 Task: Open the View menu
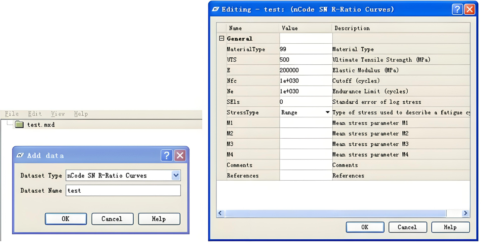pos(58,114)
